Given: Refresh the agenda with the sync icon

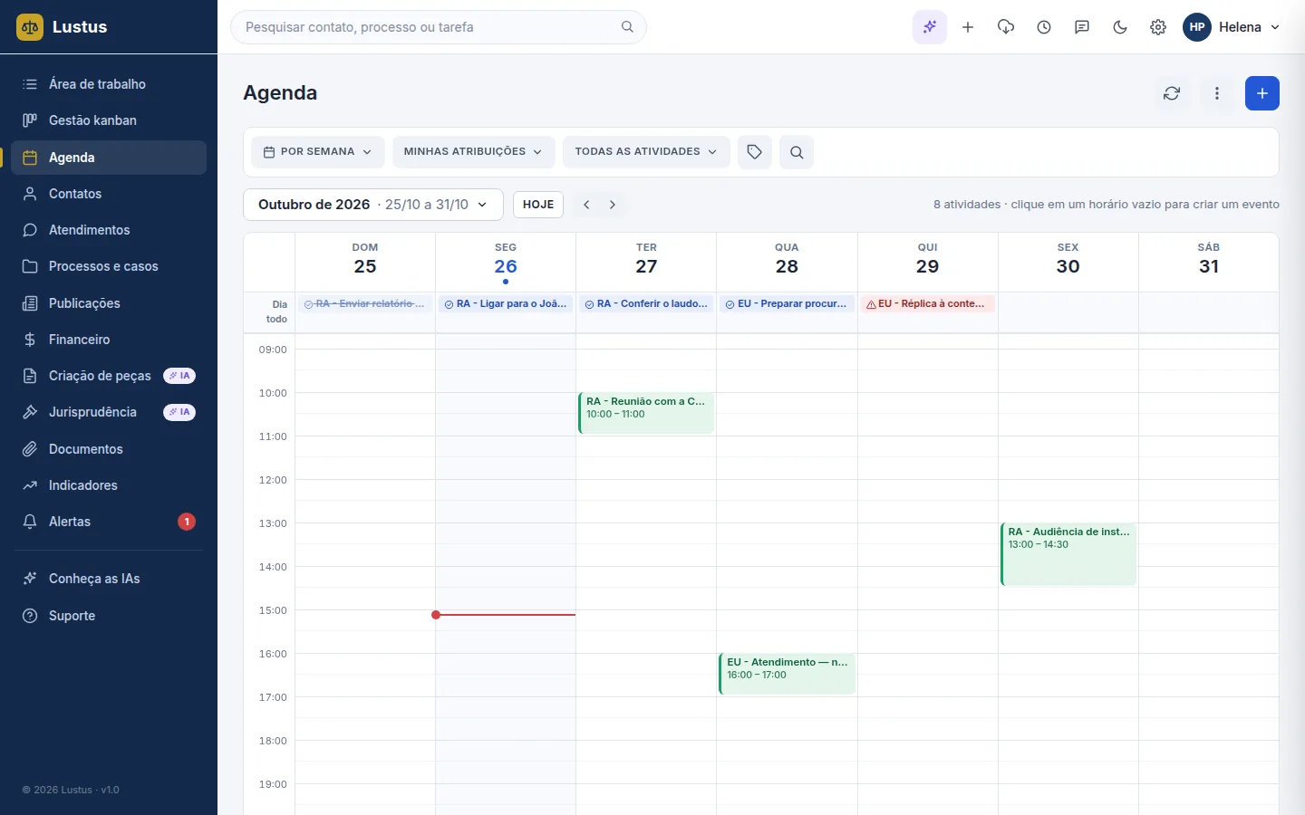Looking at the screenshot, I should point(1172,93).
